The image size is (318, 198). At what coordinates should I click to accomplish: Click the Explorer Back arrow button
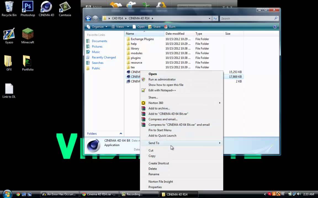coord(88,18)
